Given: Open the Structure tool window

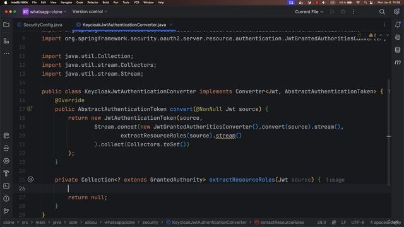Looking at the screenshot, I should click(6, 40).
